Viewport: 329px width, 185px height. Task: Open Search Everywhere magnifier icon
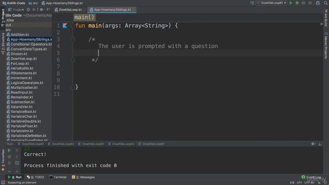(x=325, y=3)
